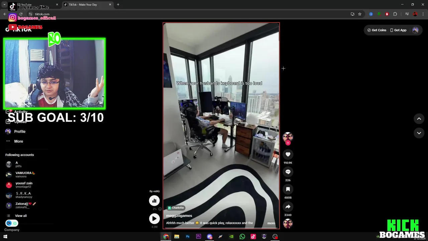This screenshot has width=428, height=241.
Task: Open the green extension icon
Action: [379, 14]
